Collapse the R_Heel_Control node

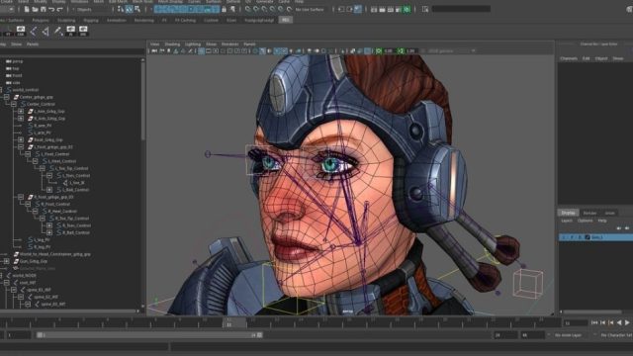click(x=36, y=211)
